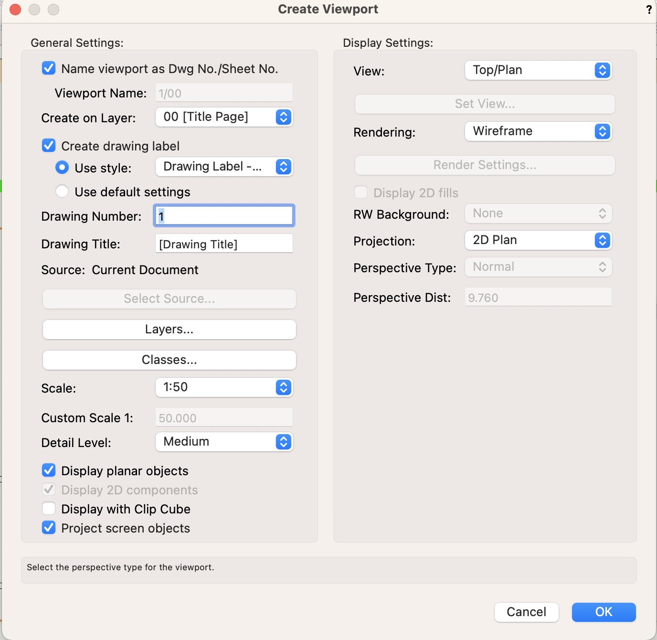
Task: Open the Layers settings button
Action: [169, 330]
